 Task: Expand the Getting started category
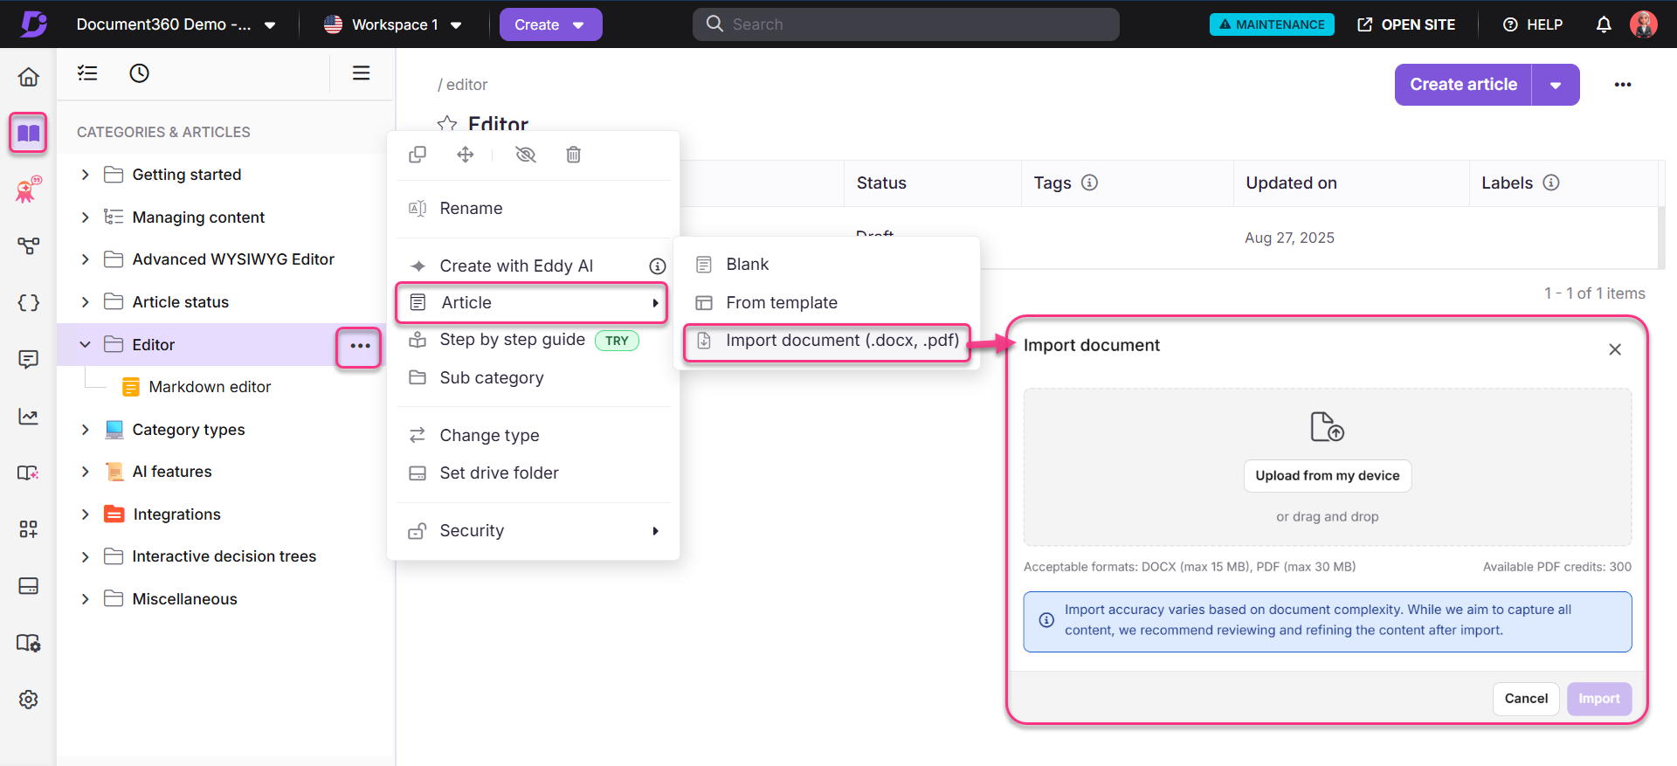85,175
